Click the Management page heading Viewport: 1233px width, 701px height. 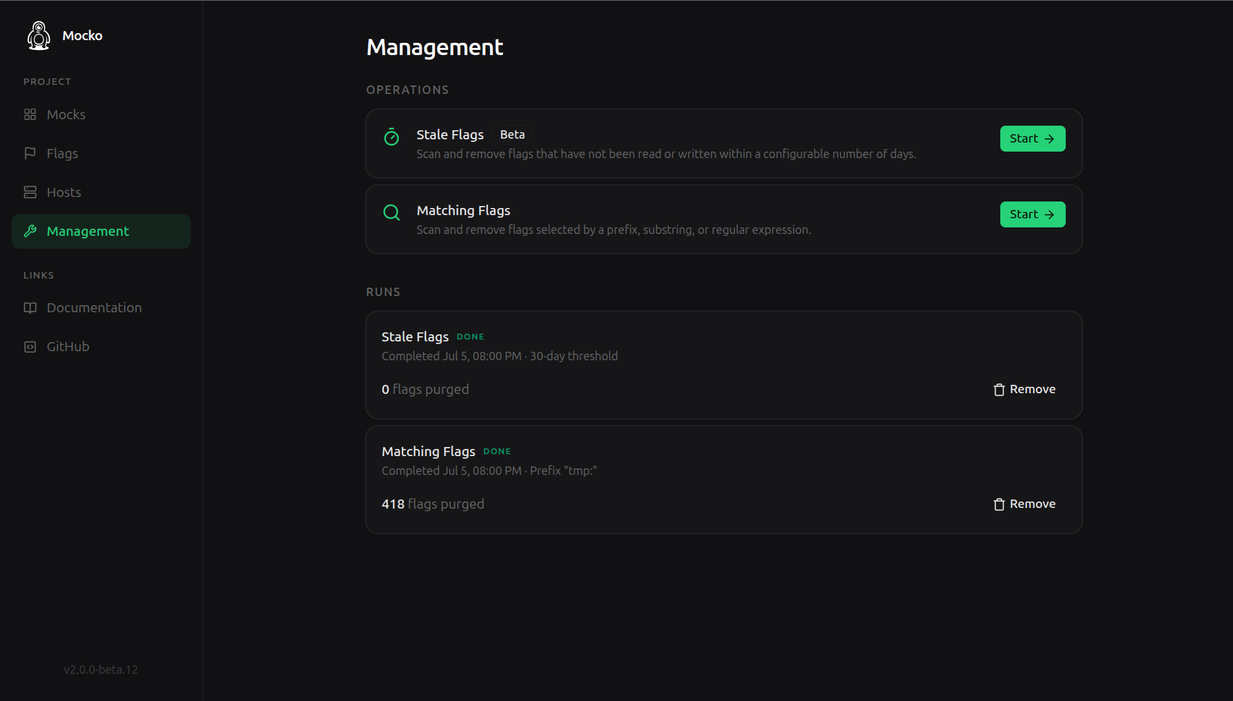pyautogui.click(x=434, y=47)
